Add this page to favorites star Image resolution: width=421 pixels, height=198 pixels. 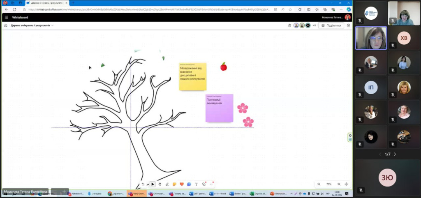290,9
